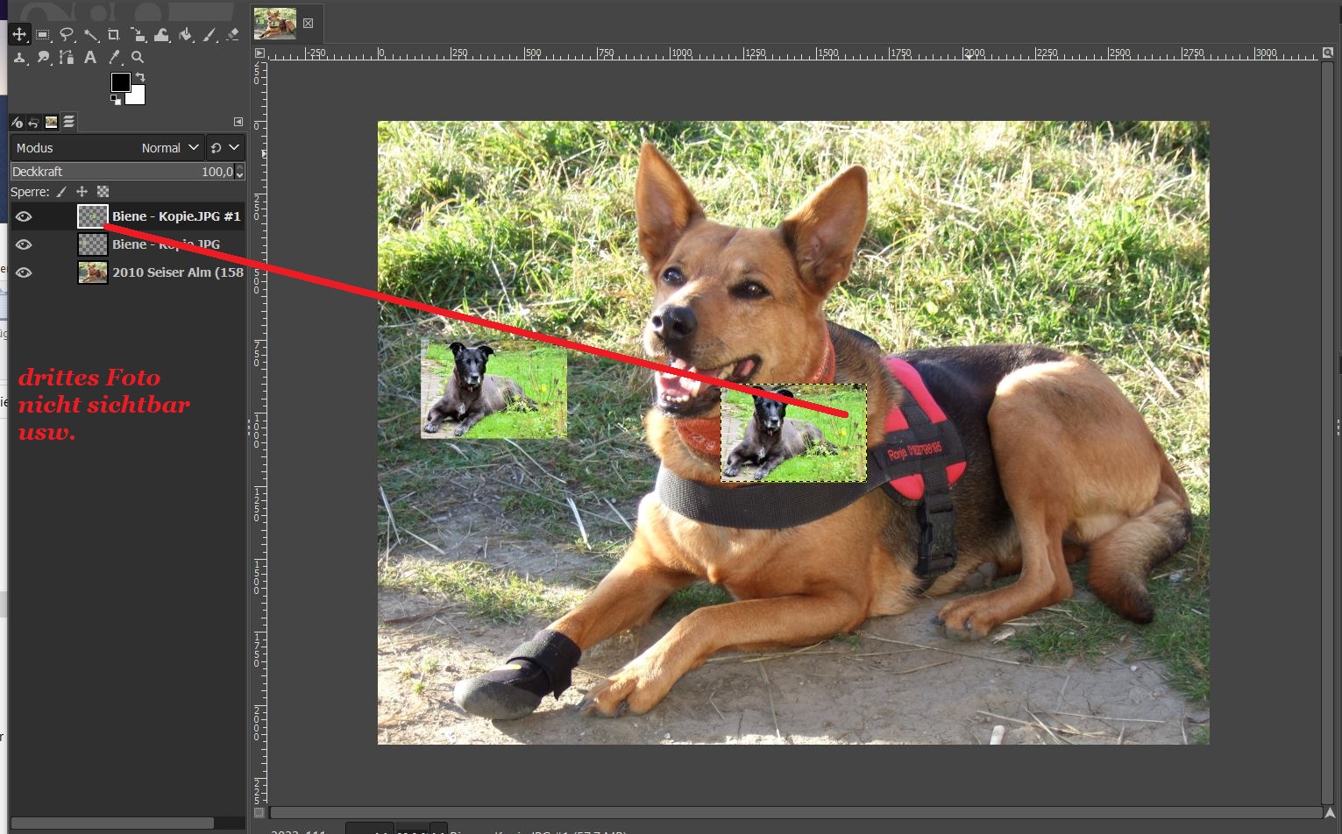The width and height of the screenshot is (1342, 834).
Task: Pick the Bucket Fill tool
Action: tap(186, 35)
